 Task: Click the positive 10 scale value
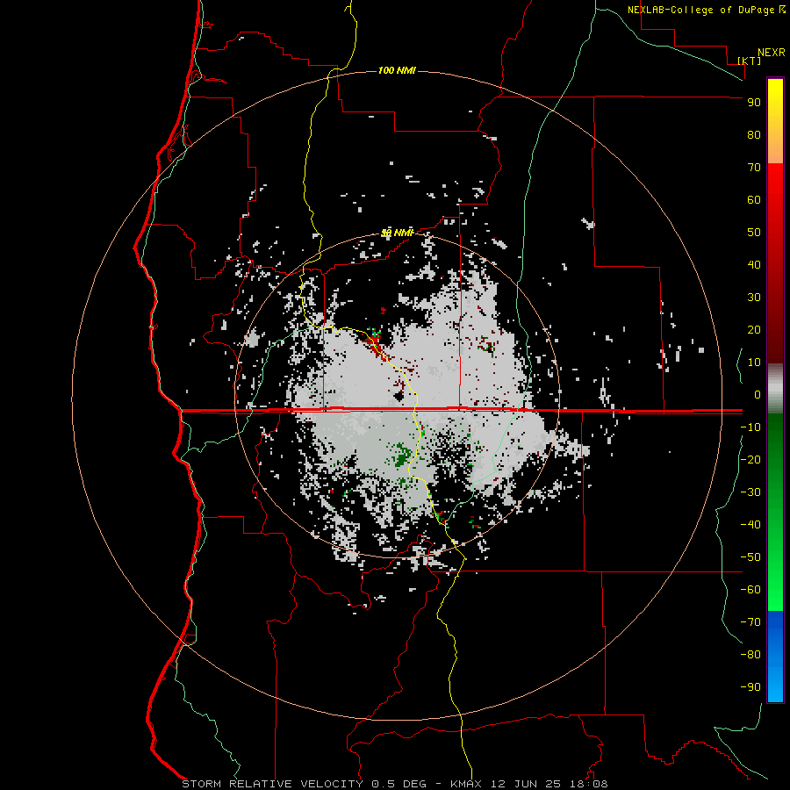point(754,363)
